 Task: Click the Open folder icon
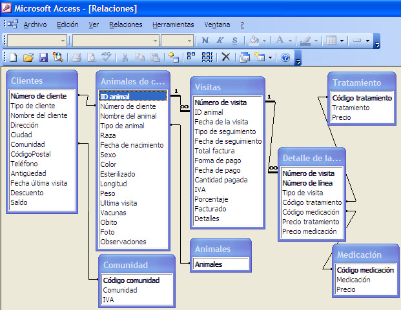28,57
